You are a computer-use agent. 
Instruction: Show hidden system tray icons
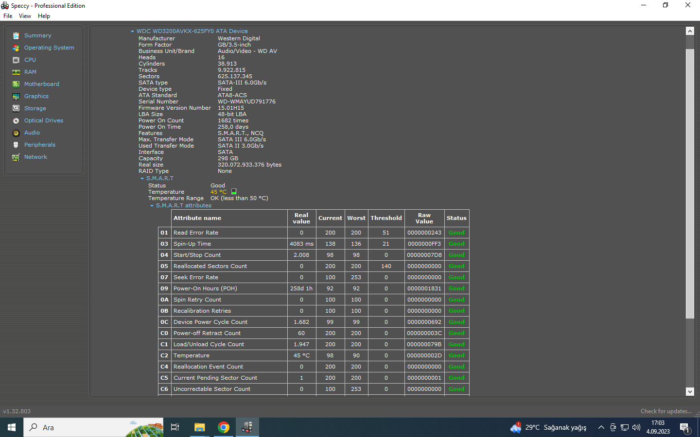pos(601,427)
